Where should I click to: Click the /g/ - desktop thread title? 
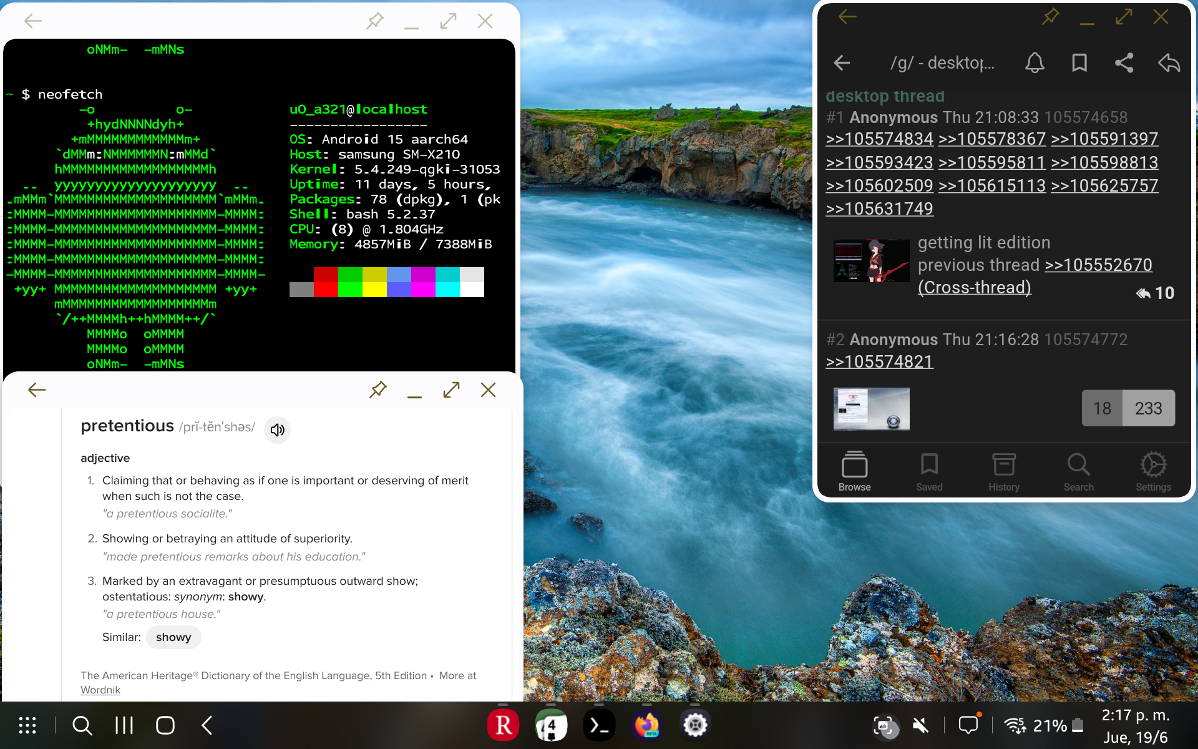(942, 62)
